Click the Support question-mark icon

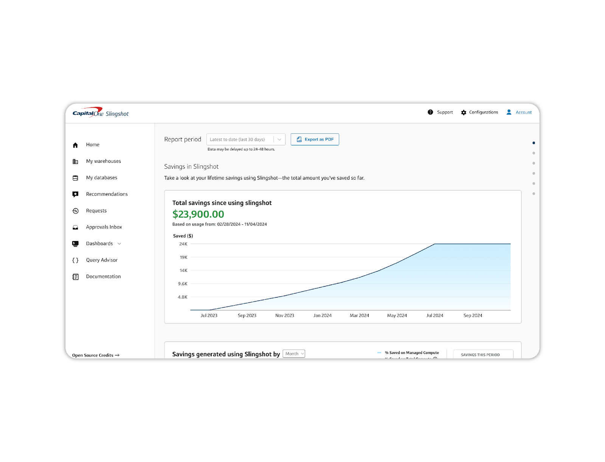430,112
